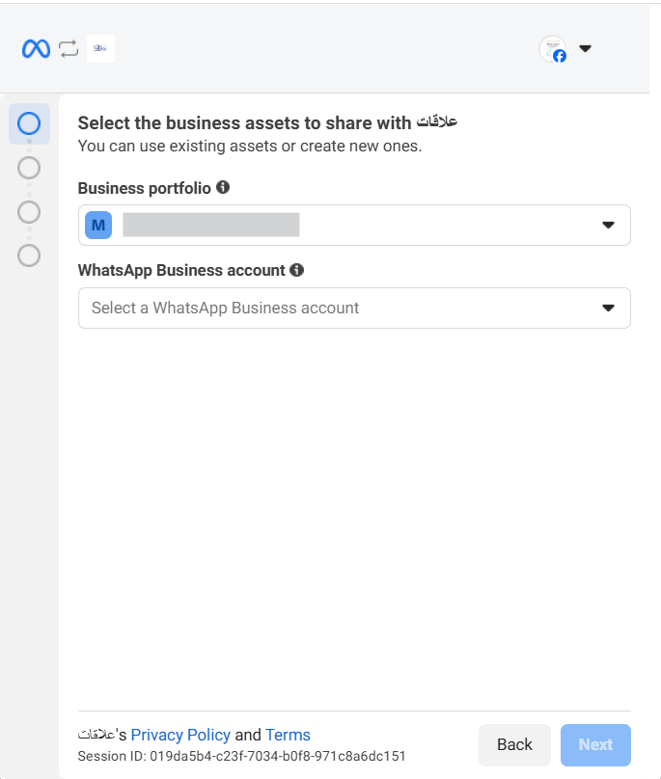Screen dimensions: 661x779
Task: Open the Terms link
Action: [288, 735]
